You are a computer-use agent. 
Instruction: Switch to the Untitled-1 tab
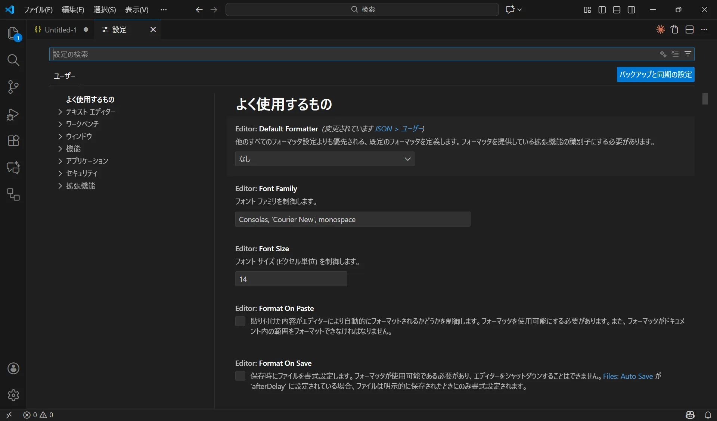point(60,29)
